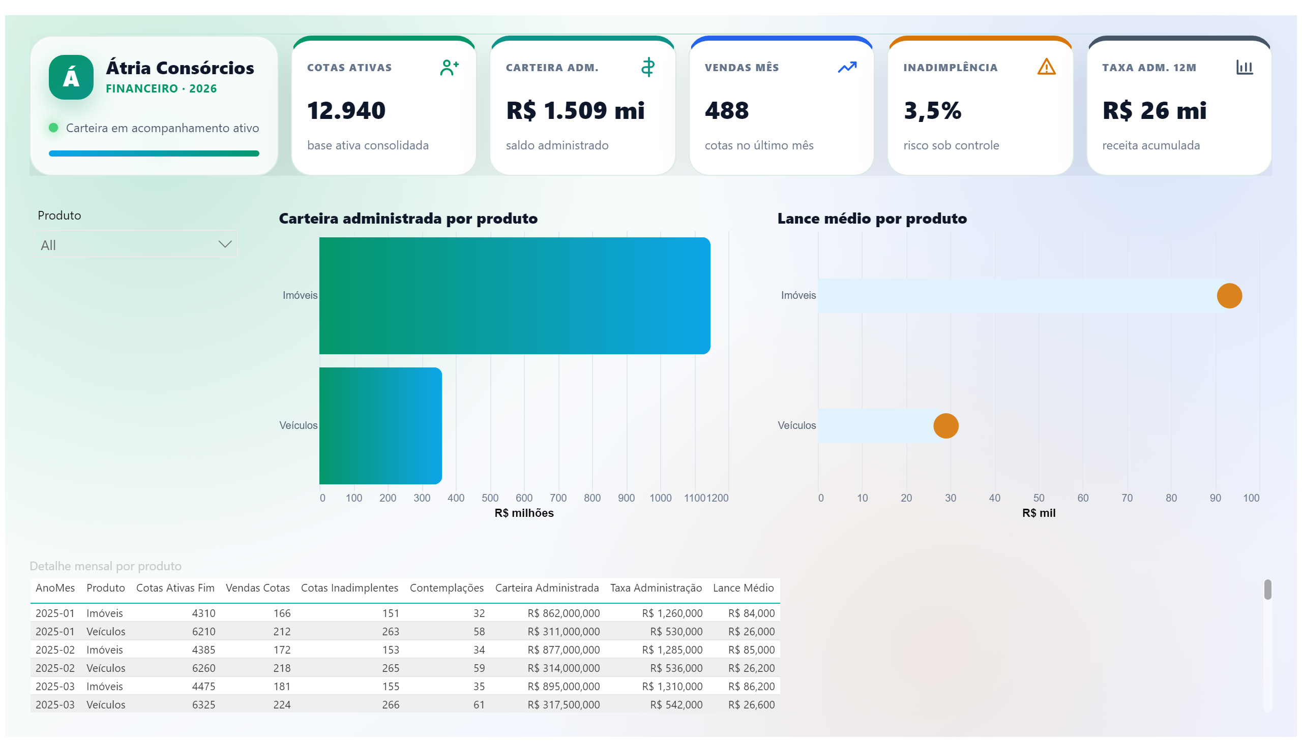
Task: Sort table by AnoMes column header
Action: (x=55, y=588)
